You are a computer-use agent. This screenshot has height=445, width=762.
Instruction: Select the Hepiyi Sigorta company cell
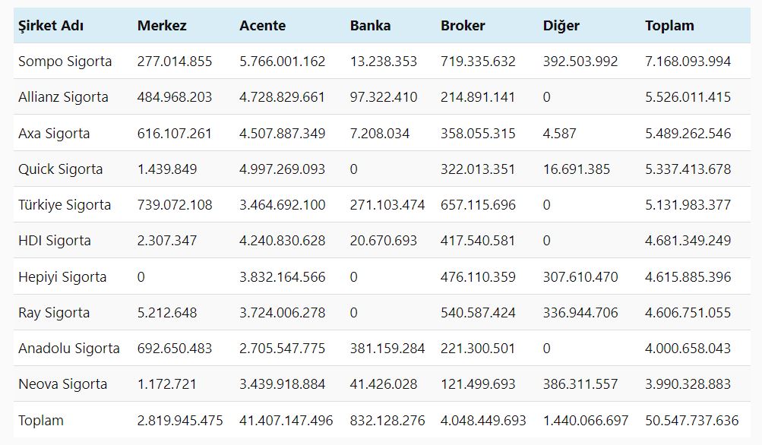[62, 277]
